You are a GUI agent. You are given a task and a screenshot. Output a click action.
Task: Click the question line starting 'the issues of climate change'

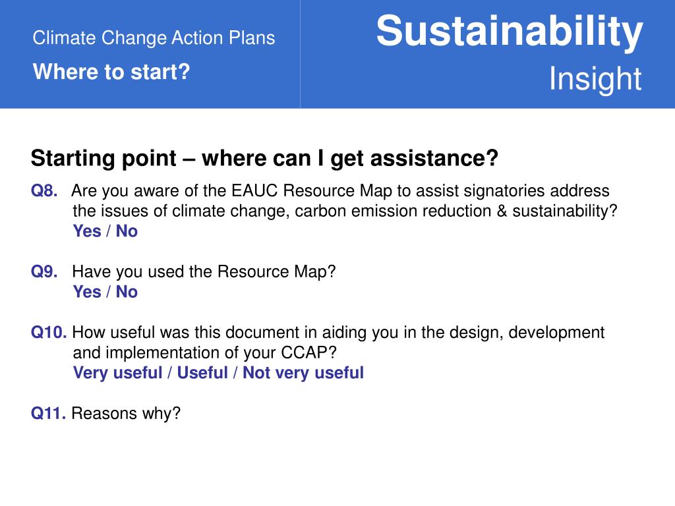coord(345,211)
